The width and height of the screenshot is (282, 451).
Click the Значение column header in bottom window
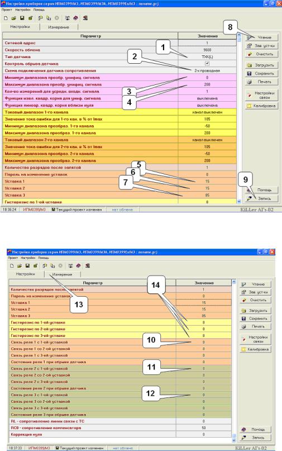point(203,283)
